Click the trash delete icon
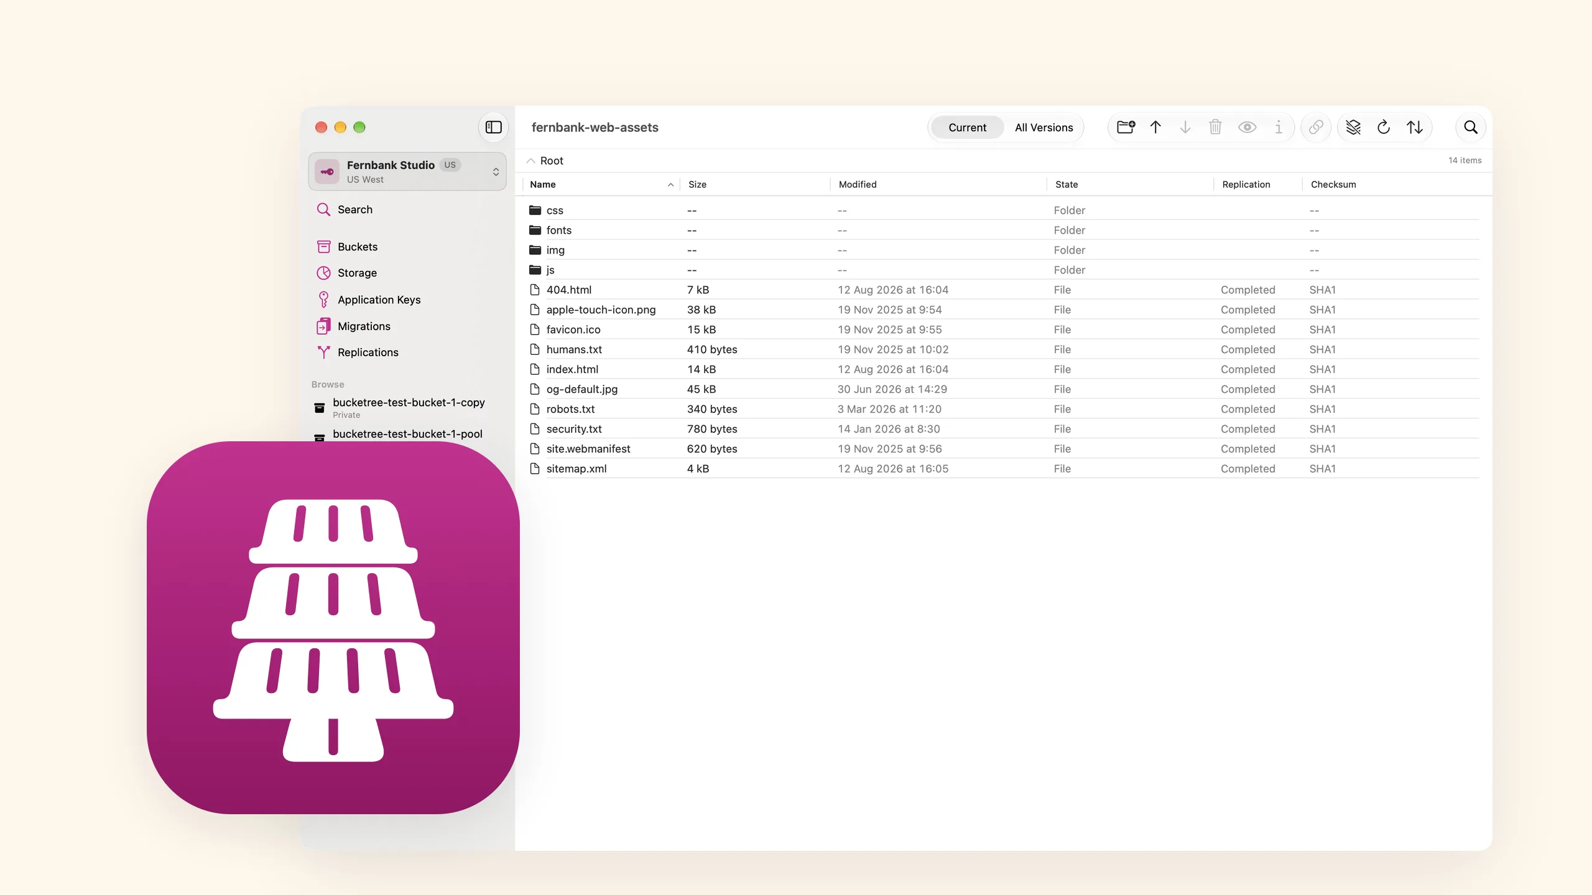The height and width of the screenshot is (895, 1592). [1215, 127]
